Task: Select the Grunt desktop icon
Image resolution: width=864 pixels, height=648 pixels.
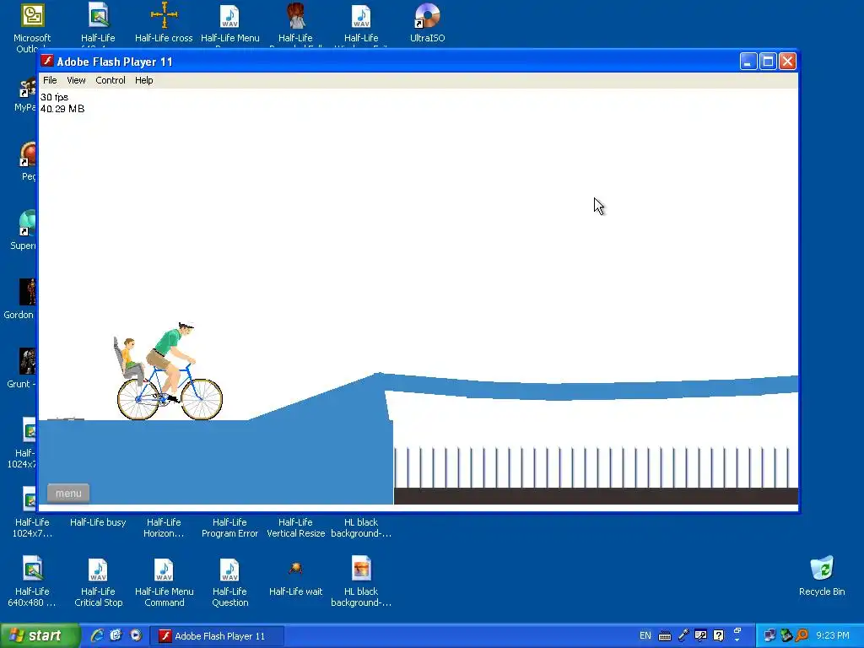Action: point(27,361)
